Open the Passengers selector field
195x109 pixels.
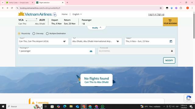point(57,51)
